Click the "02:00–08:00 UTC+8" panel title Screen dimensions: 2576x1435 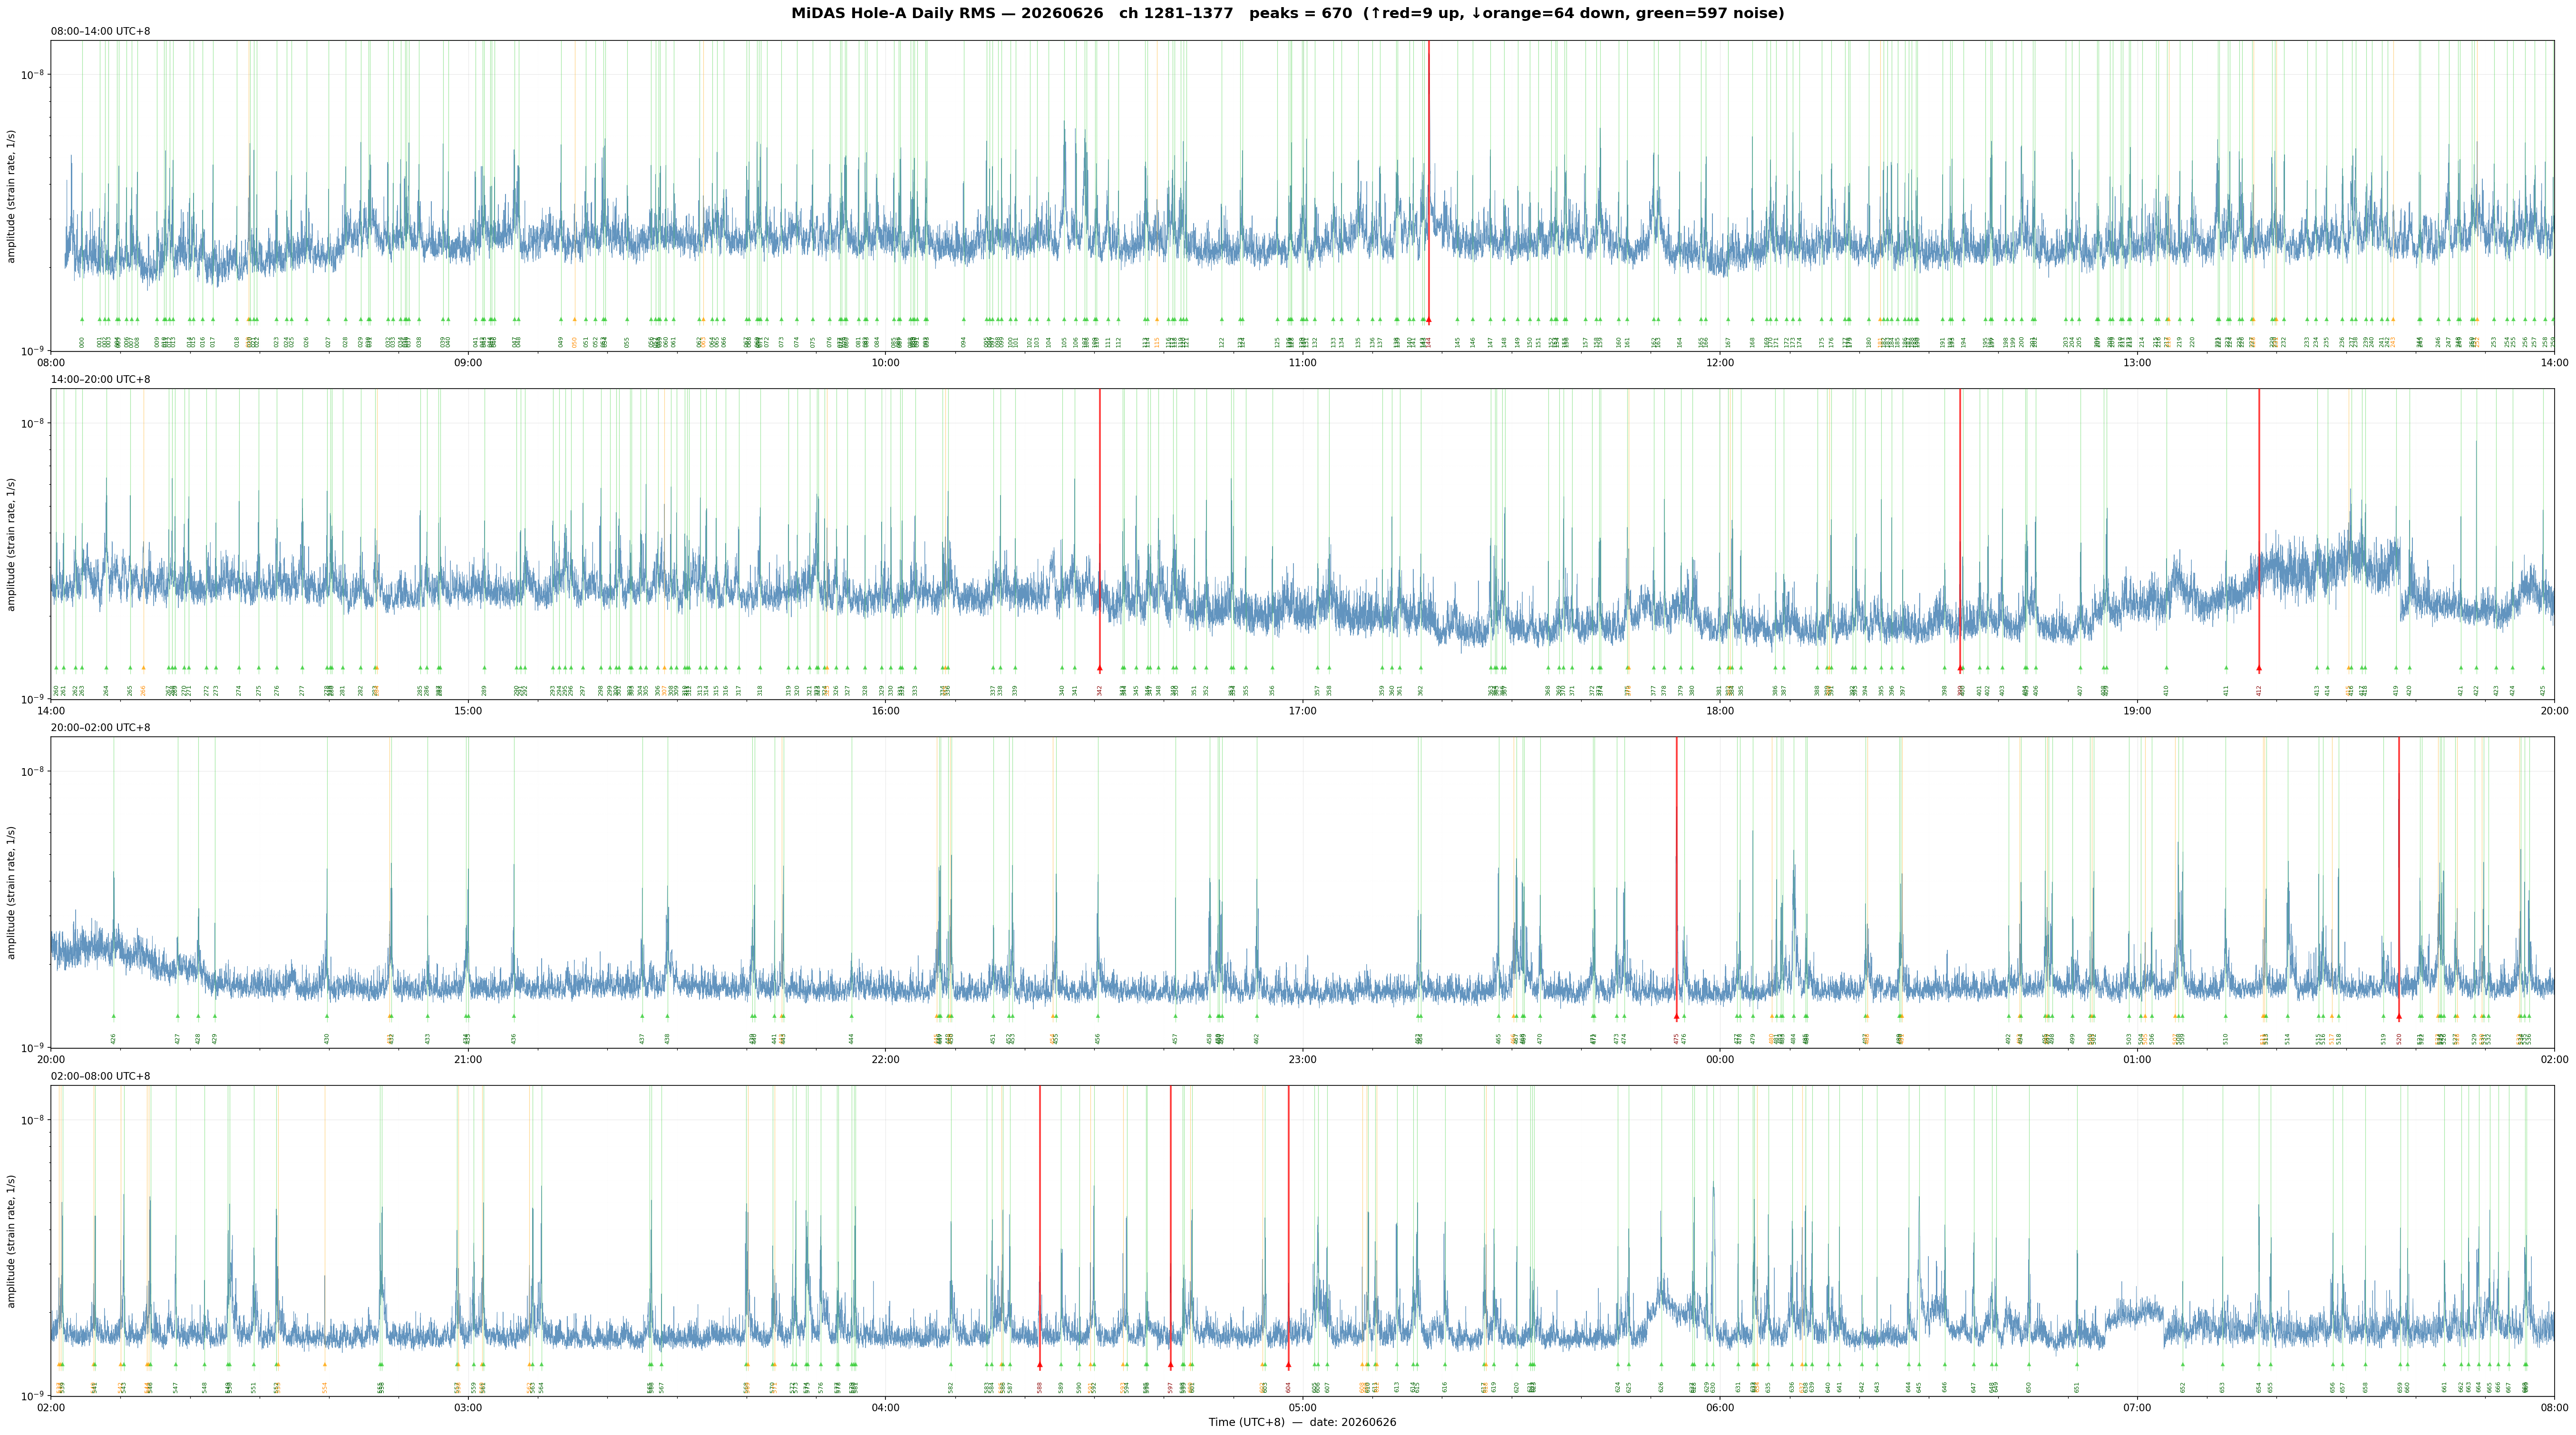pos(101,1076)
